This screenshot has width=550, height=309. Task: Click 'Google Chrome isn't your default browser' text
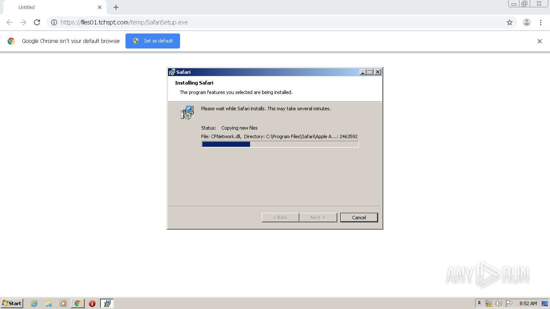(x=71, y=41)
